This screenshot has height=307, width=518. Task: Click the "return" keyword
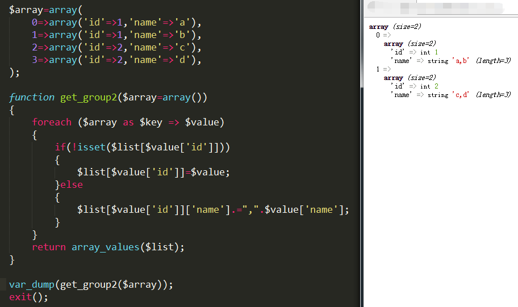point(49,247)
